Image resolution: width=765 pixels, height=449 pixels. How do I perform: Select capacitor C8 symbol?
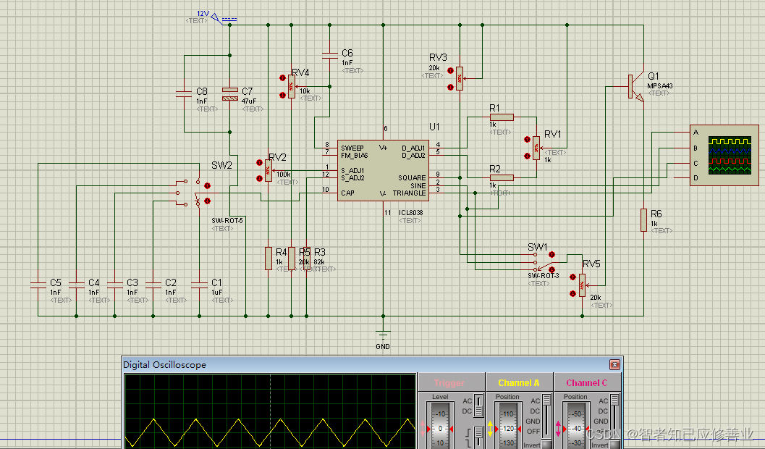[x=184, y=93]
